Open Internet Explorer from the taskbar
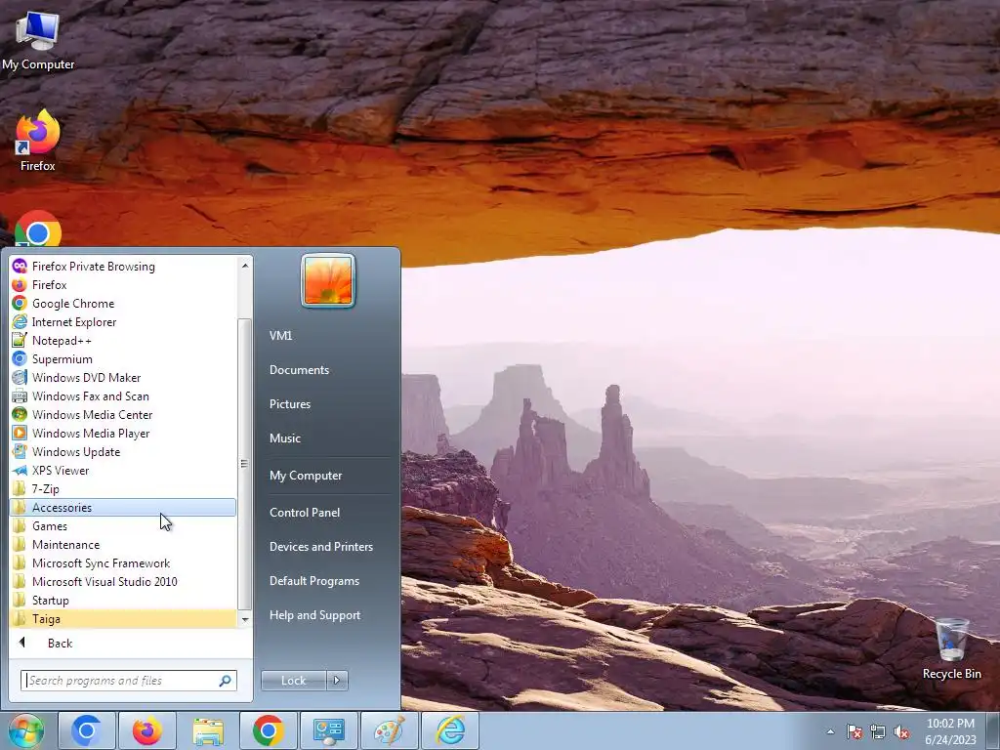Screen dimensions: 1000x750 coord(450,730)
